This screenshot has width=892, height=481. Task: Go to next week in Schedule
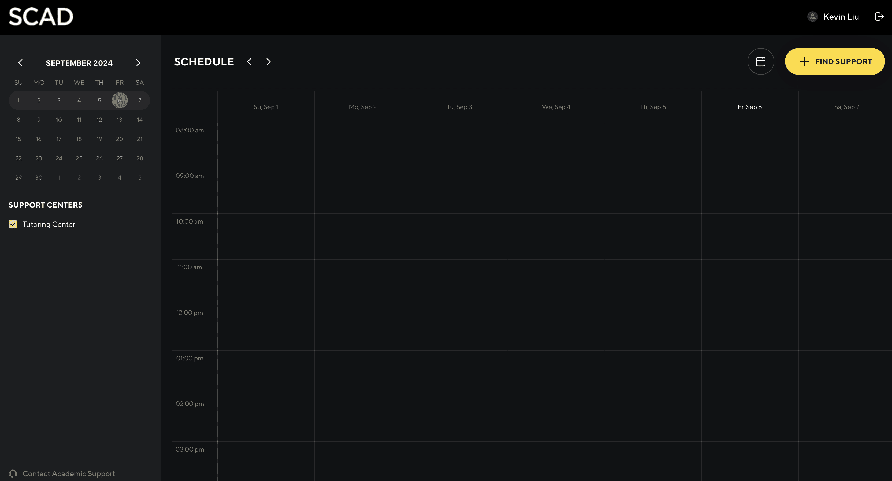coord(268,62)
